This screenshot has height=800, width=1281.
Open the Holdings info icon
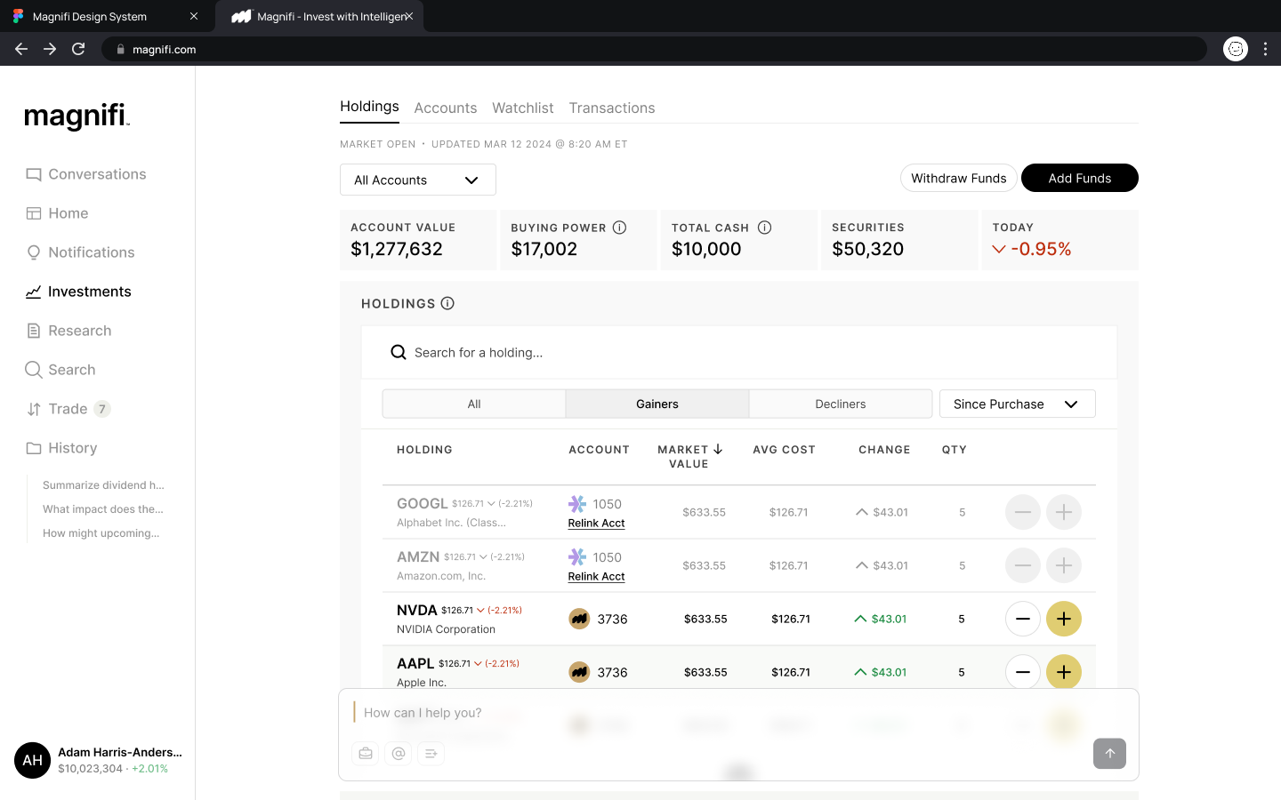(447, 303)
